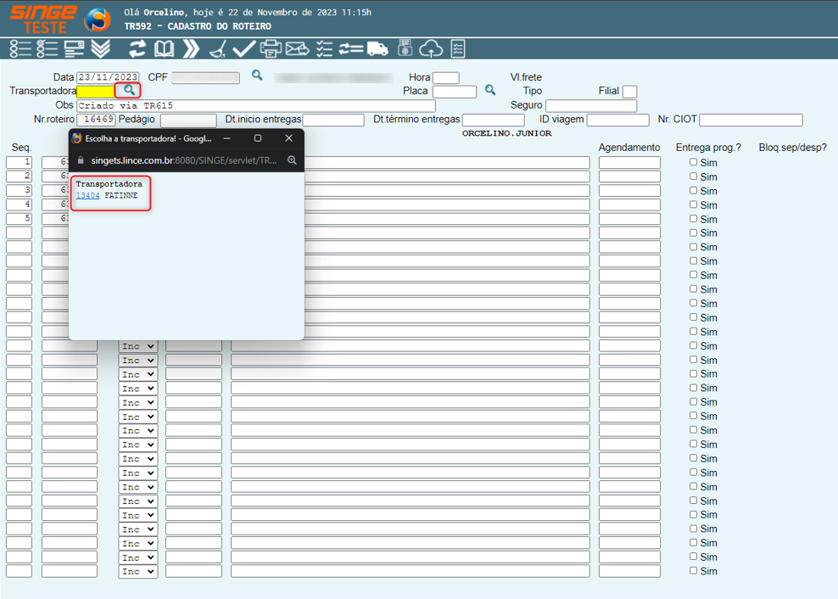
Task: Click the magnifier next to Placa field
Action: [x=490, y=90]
